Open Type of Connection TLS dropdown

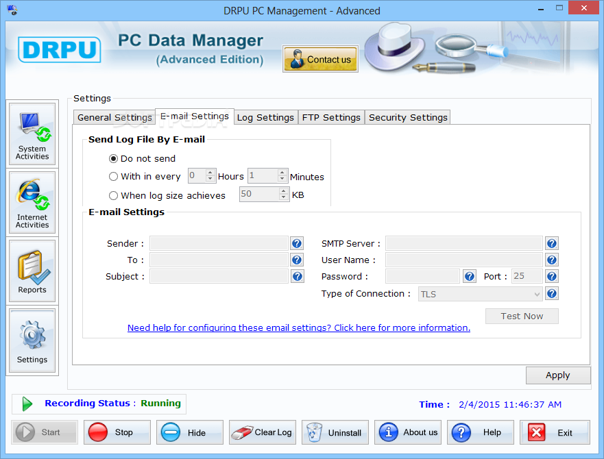481,294
